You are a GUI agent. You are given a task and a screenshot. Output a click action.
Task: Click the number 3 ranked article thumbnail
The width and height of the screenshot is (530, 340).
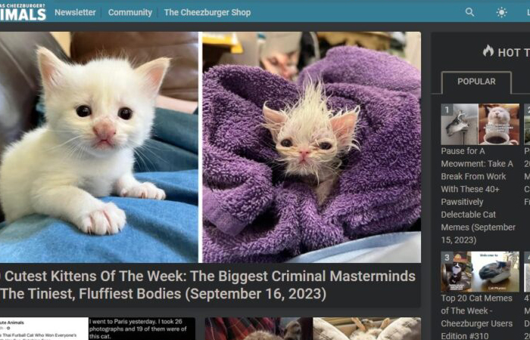click(480, 271)
